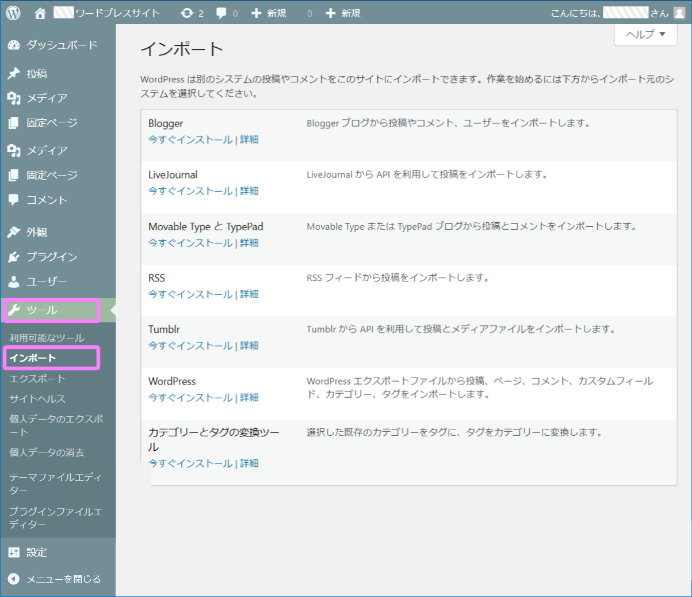
Task: Install the Blogger importer via 今すぐインストール
Action: click(190, 139)
